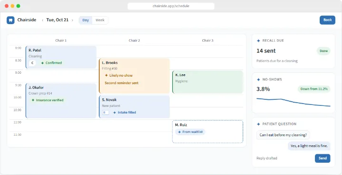Click the Insurance verified status tag
The image size is (342, 175).
pyautogui.click(x=47, y=100)
